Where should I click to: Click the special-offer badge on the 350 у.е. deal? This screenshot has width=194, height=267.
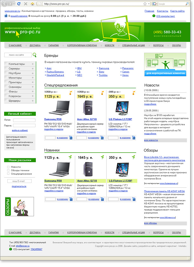pyautogui.click(x=134, y=93)
